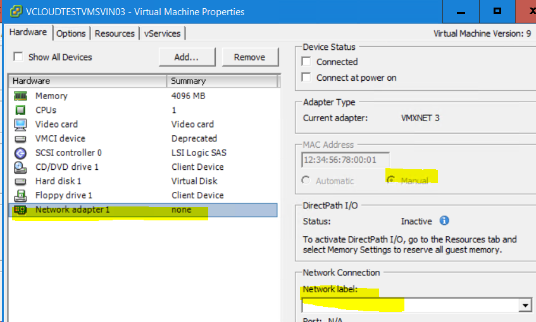
Task: Click the DirectPath I/O info icon
Action: [x=444, y=221]
